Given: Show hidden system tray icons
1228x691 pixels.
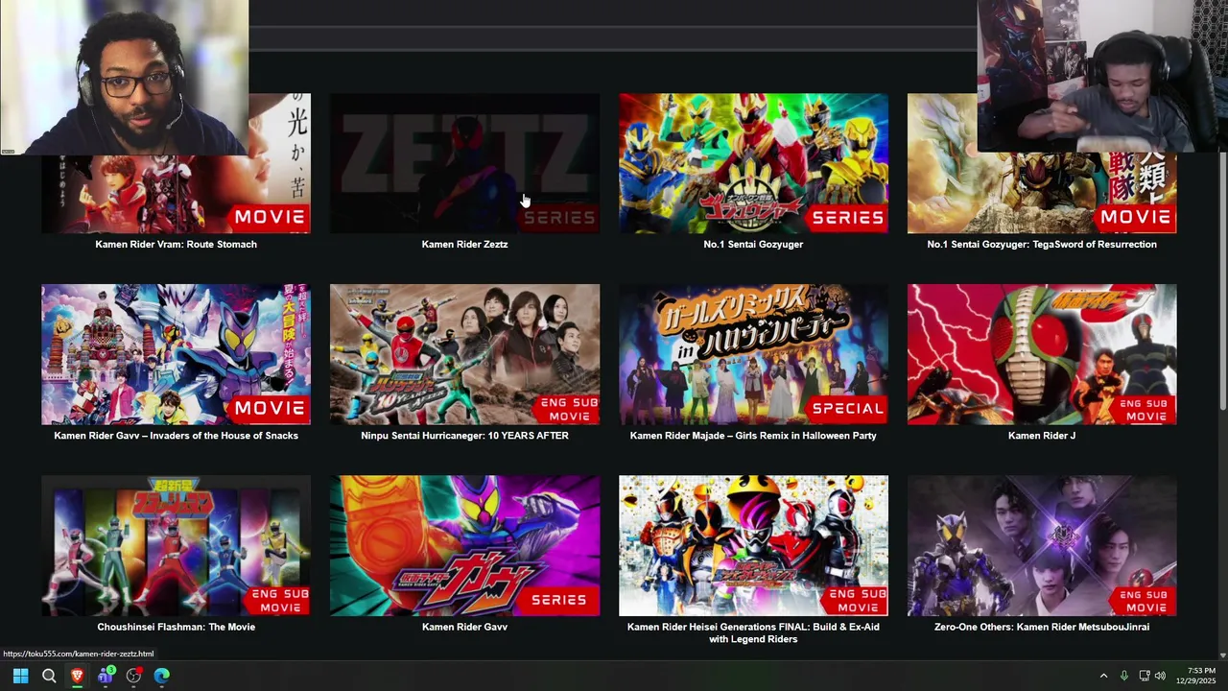Looking at the screenshot, I should click(1103, 676).
